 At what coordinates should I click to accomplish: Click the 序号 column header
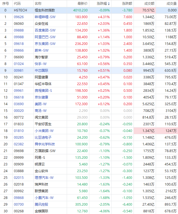coord(6,4)
